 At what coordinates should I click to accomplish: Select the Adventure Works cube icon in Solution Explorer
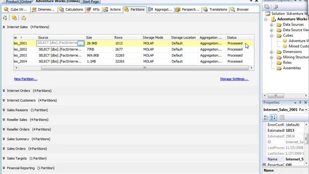pos(285,41)
